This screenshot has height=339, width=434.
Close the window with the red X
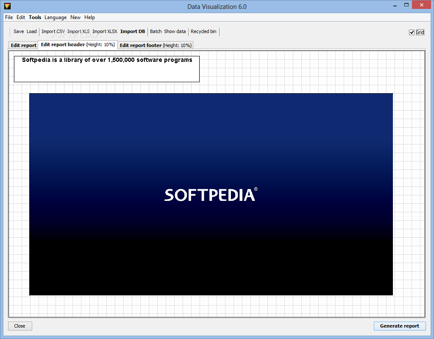[x=422, y=5]
